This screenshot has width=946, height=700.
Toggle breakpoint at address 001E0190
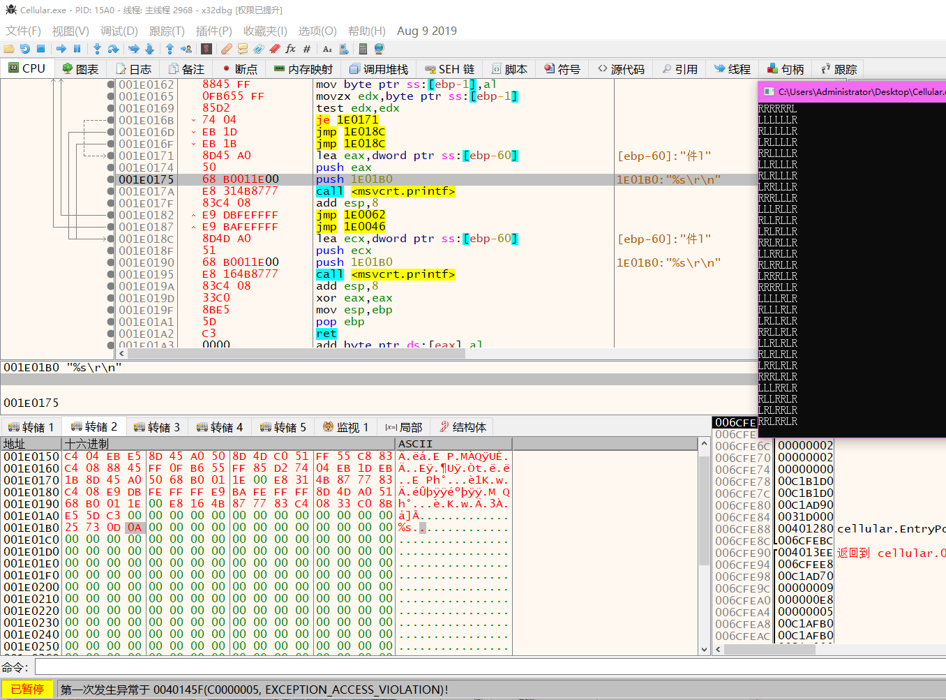(111, 262)
